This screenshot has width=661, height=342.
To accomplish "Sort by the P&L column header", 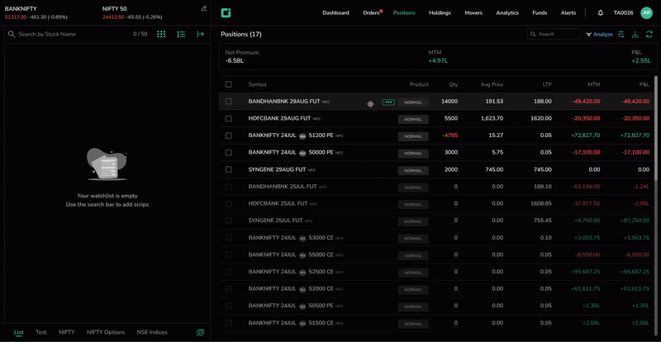I will pos(644,84).
